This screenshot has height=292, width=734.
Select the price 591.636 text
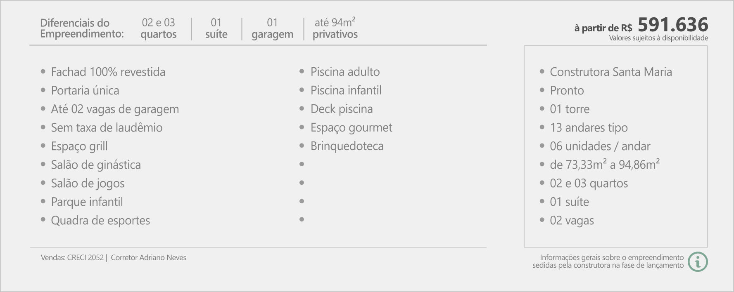673,25
